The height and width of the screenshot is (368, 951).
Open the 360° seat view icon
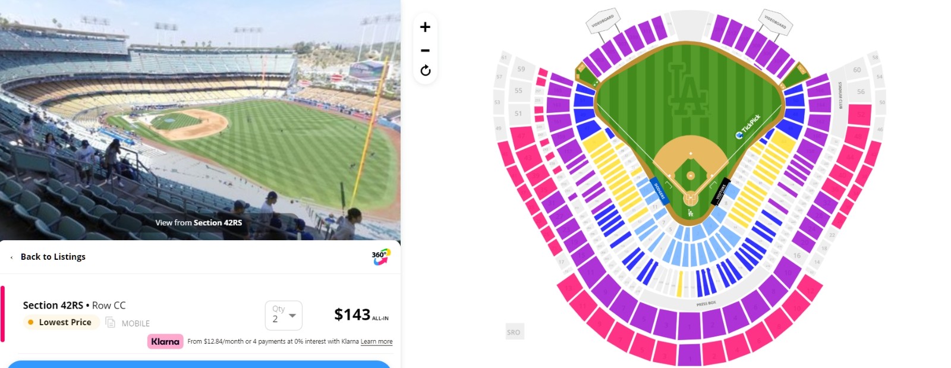381,257
